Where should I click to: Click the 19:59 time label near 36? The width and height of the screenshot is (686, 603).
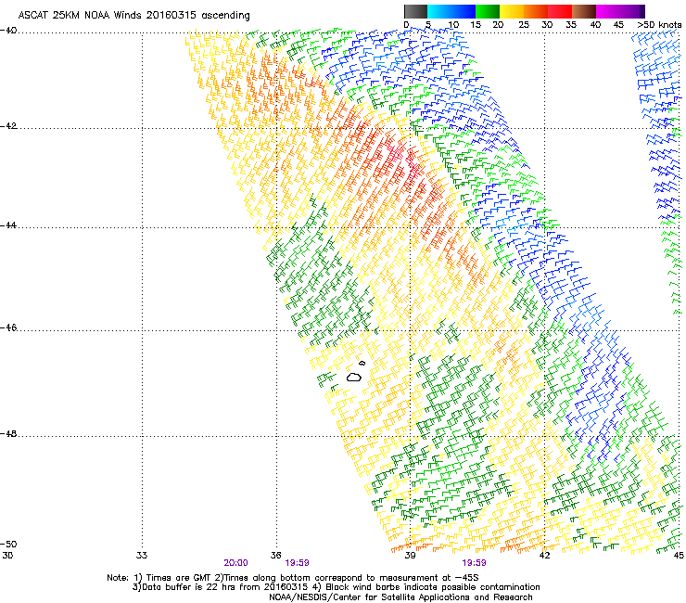(x=297, y=563)
